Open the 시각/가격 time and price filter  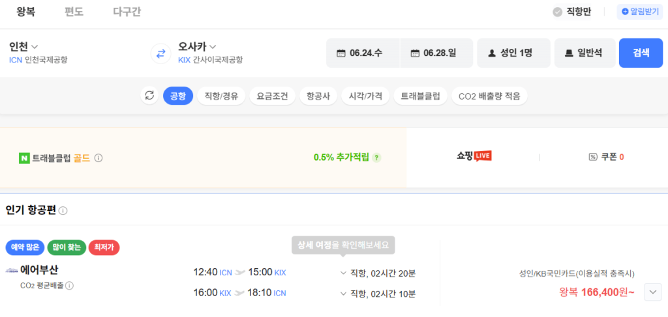(365, 96)
